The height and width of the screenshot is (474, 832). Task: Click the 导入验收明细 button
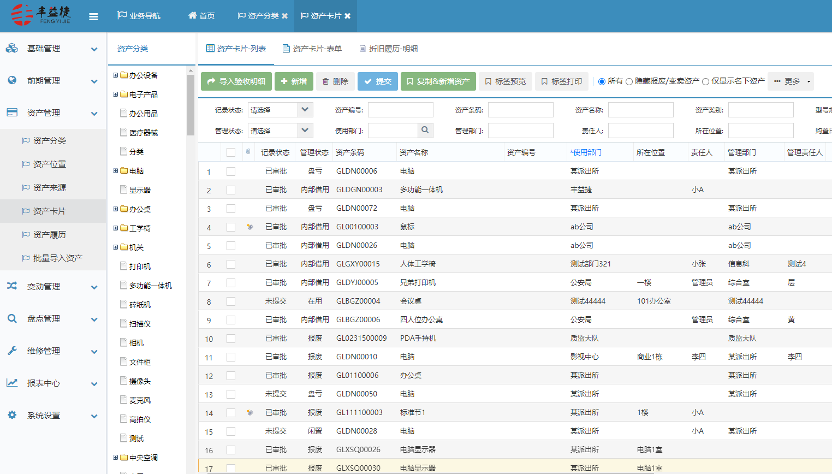[x=236, y=81]
